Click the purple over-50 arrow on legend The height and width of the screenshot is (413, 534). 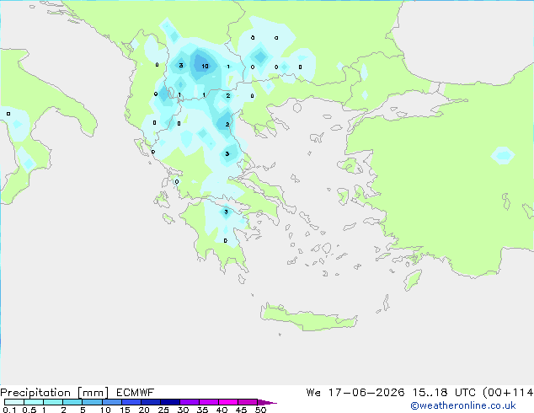[267, 402]
